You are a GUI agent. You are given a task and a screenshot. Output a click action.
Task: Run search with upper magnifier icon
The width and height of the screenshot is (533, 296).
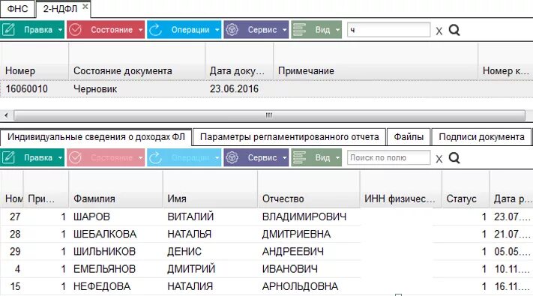[x=454, y=30]
